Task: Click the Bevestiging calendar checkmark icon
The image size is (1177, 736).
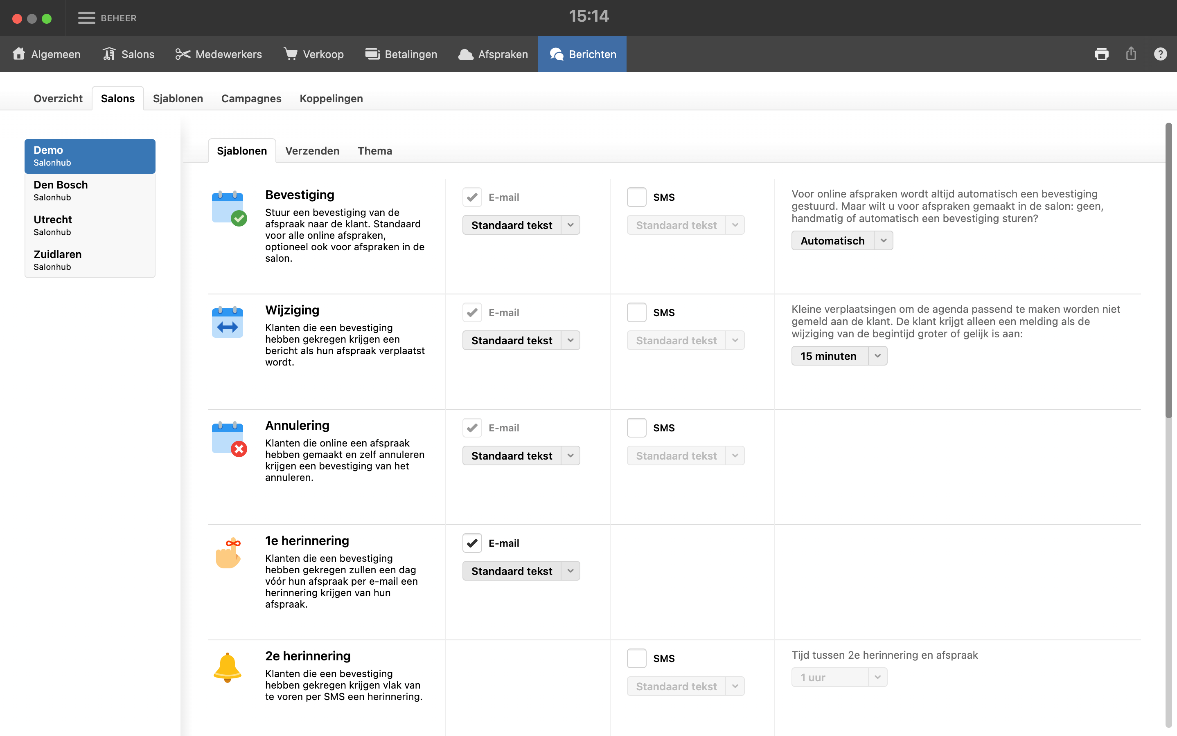Action: click(229, 209)
